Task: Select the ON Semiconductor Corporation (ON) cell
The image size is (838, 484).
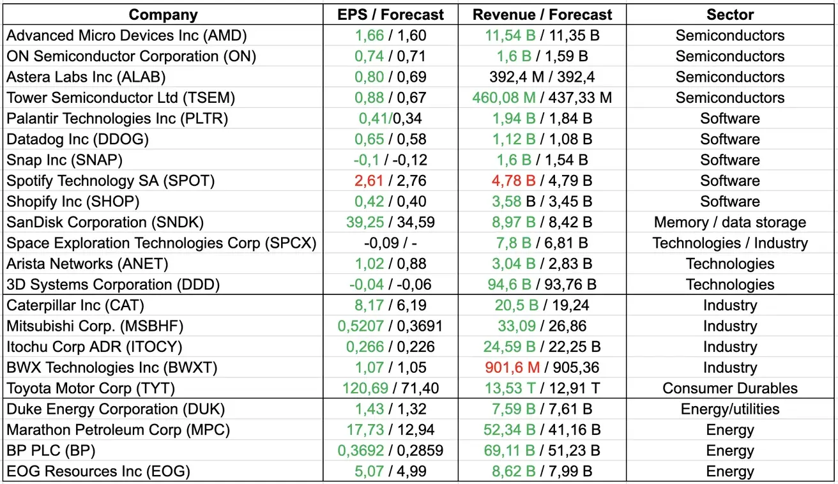Action: coord(164,56)
